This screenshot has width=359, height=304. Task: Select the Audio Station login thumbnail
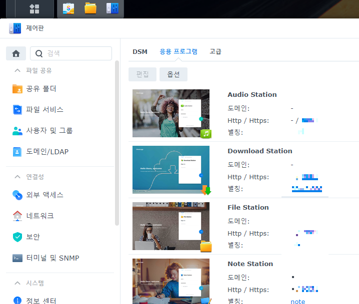(171, 113)
